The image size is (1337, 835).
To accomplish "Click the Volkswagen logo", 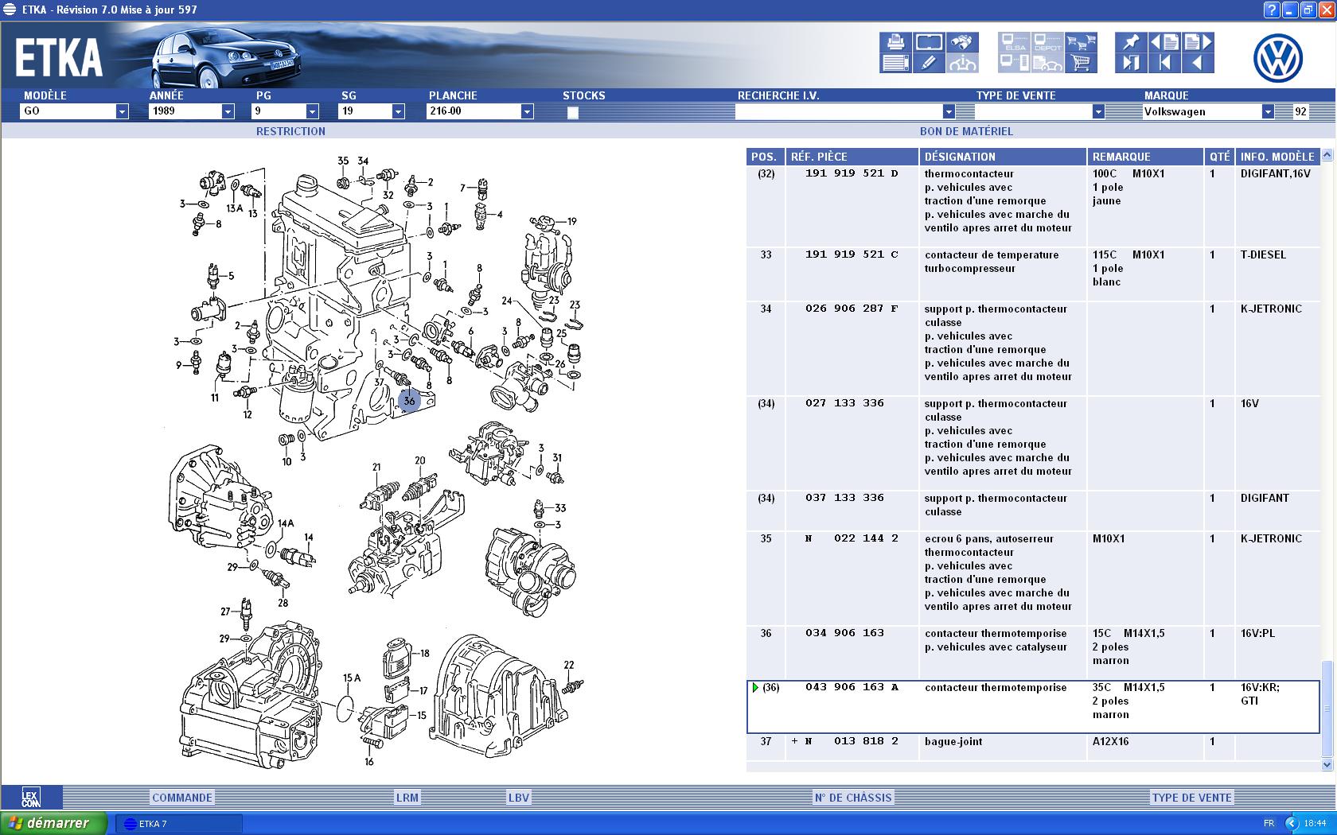I will coord(1278,59).
